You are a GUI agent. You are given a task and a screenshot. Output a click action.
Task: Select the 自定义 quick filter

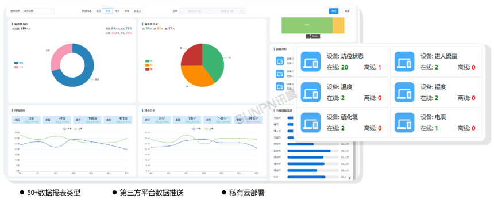(137, 11)
